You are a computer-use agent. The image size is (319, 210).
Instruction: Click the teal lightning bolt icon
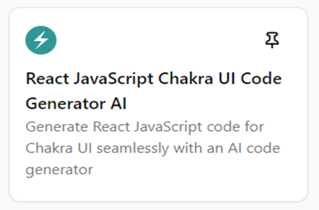coord(41,41)
